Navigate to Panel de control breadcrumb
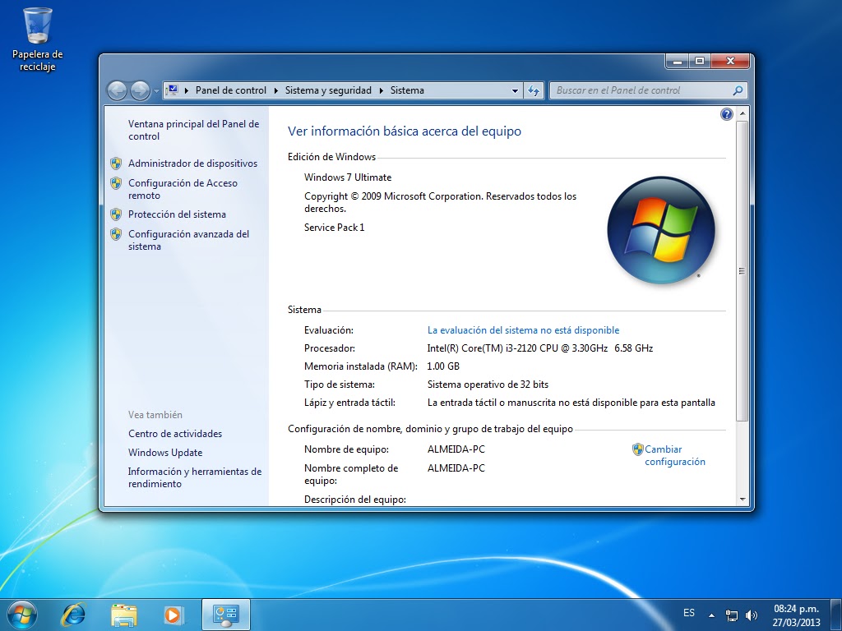The image size is (842, 631). 231,90
